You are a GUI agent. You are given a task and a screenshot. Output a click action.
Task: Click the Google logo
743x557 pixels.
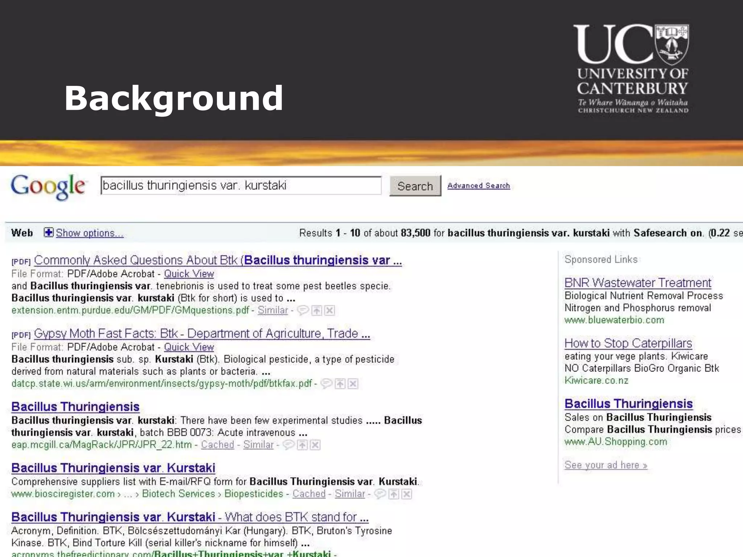point(48,186)
